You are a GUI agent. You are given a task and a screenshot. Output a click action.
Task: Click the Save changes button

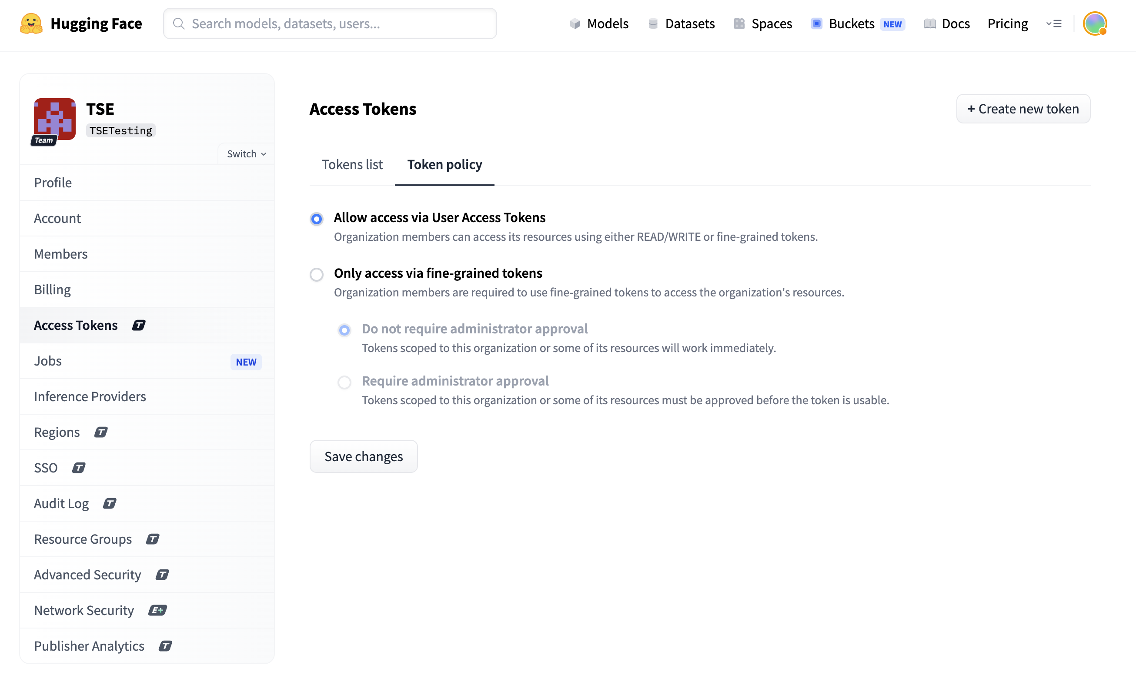[x=364, y=456]
